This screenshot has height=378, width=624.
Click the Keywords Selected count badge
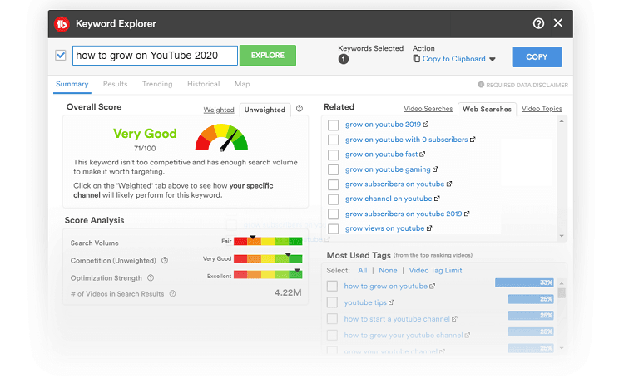(x=344, y=59)
